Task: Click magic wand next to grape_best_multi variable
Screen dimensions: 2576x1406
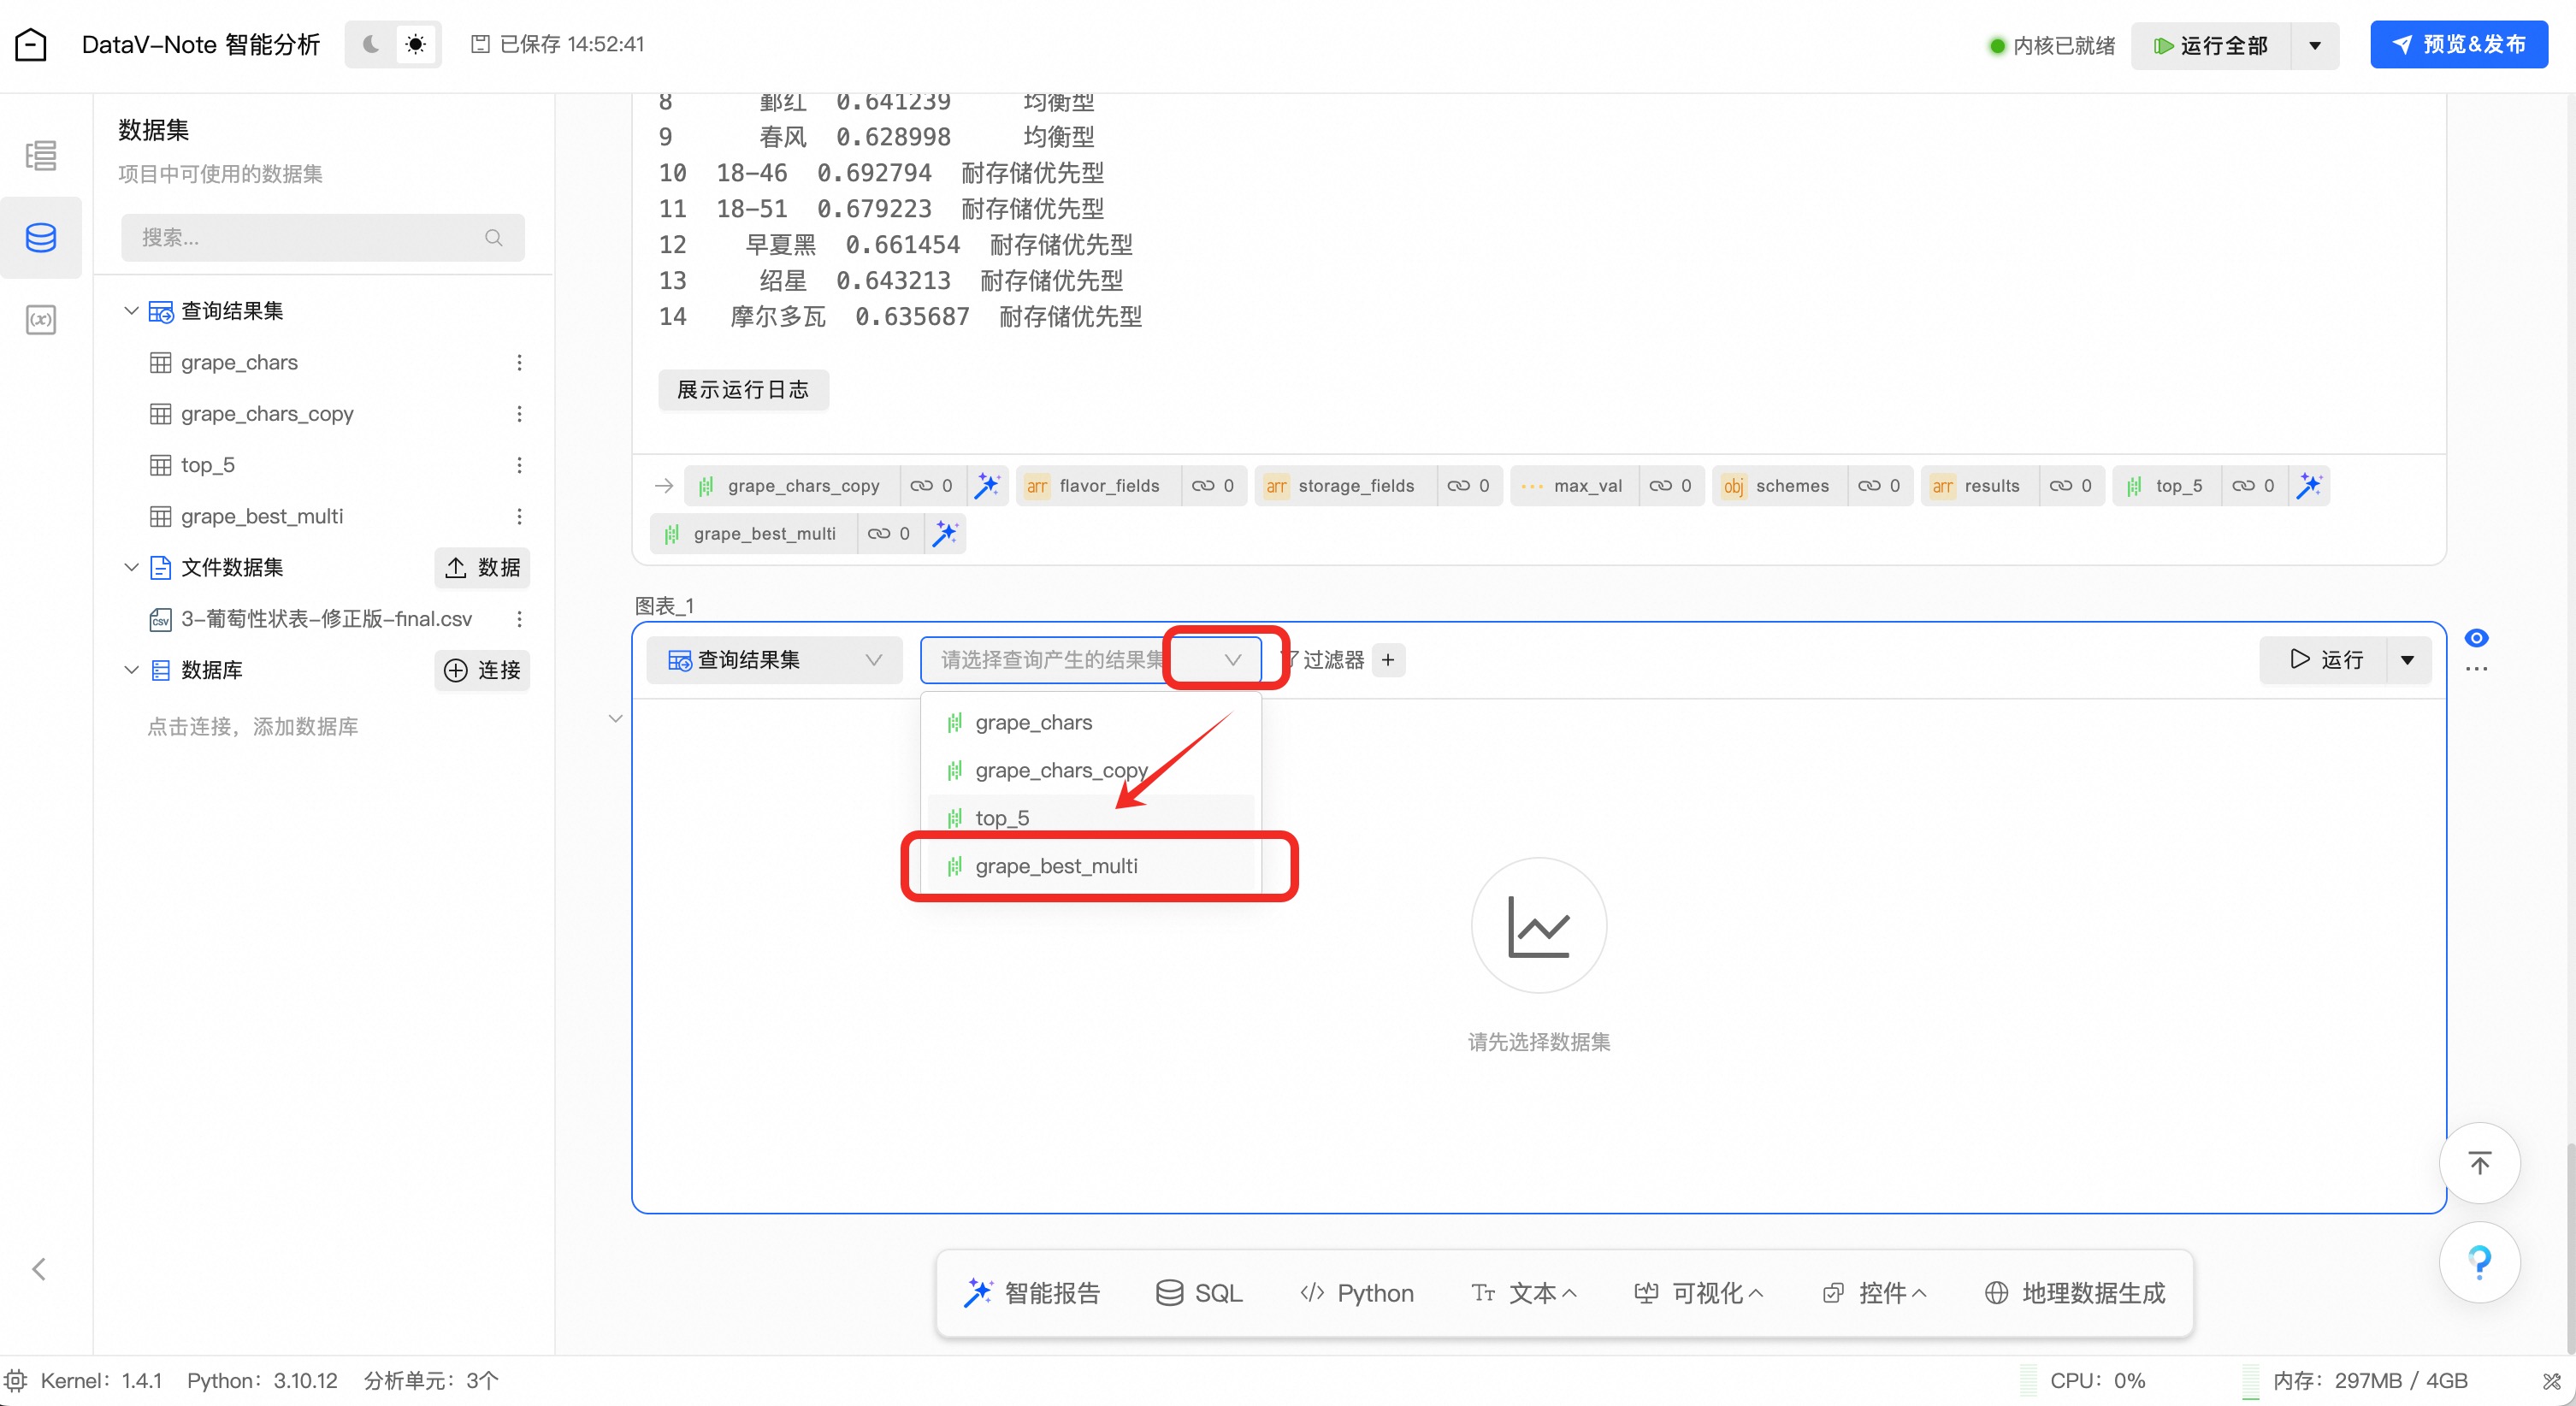Action: pyautogui.click(x=944, y=534)
